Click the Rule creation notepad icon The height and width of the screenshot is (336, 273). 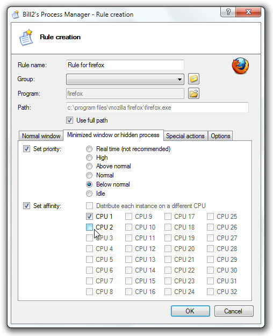point(26,38)
